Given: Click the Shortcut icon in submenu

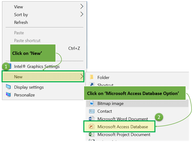Looking at the screenshot, I should pyautogui.click(x=92, y=85).
